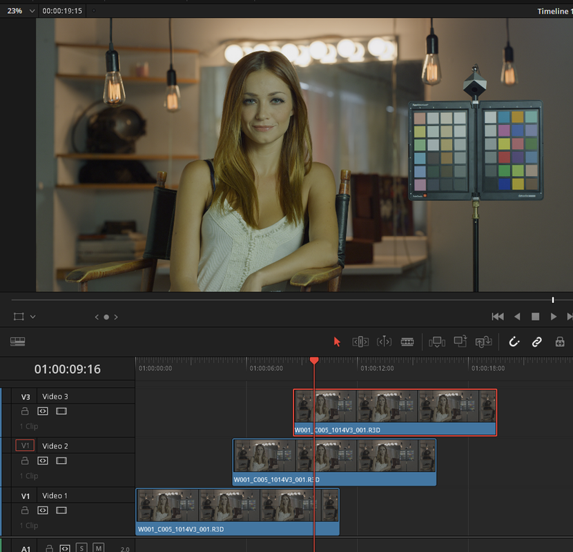
Task: Activate the Trim Edit Mode tool
Action: click(x=360, y=342)
